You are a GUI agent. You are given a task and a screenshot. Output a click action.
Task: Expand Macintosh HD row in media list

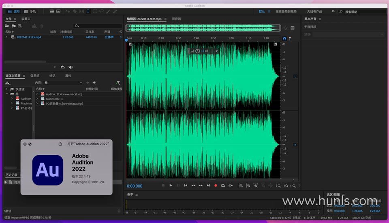(37, 99)
